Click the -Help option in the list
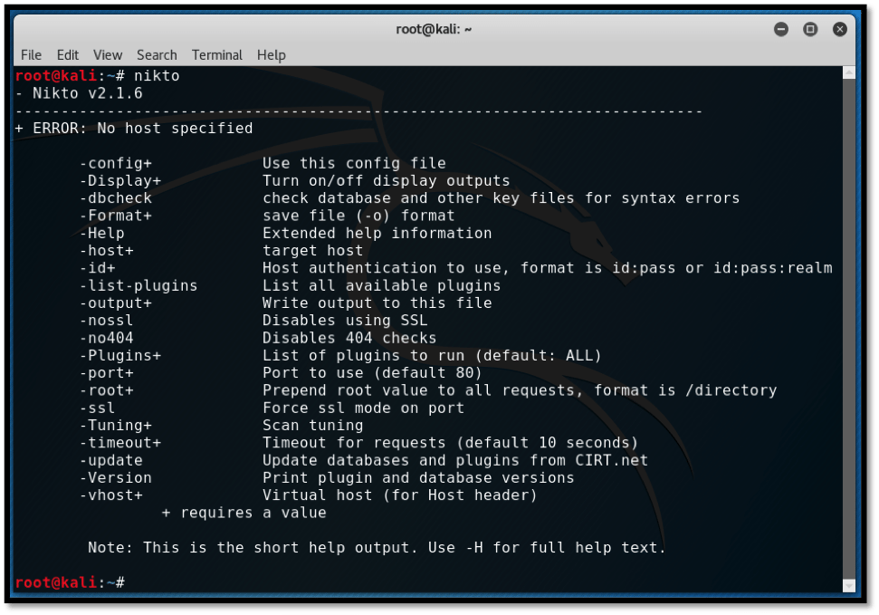Viewport: 879px width, 615px height. (x=101, y=234)
